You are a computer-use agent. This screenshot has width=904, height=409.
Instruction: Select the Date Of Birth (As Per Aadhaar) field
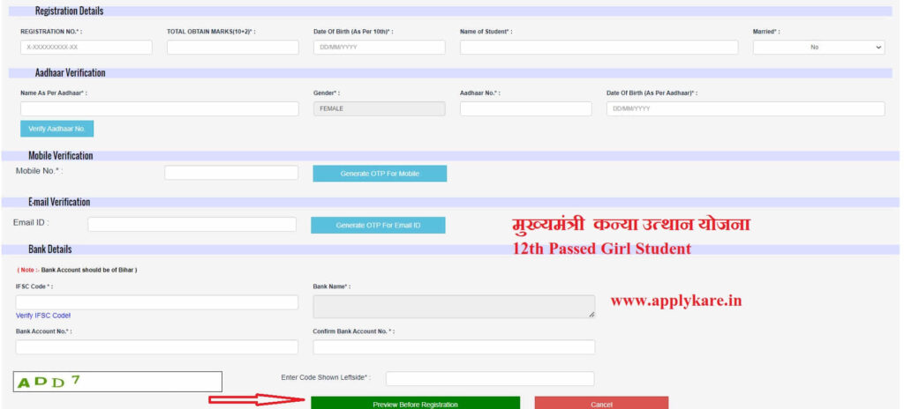pyautogui.click(x=745, y=109)
